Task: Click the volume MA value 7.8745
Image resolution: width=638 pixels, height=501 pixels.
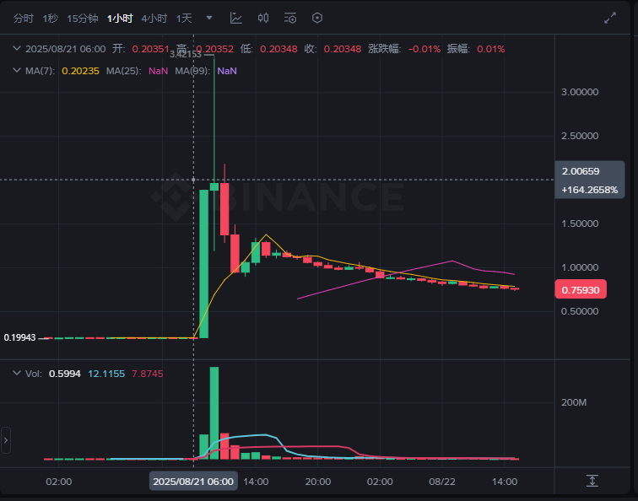Action: [148, 374]
